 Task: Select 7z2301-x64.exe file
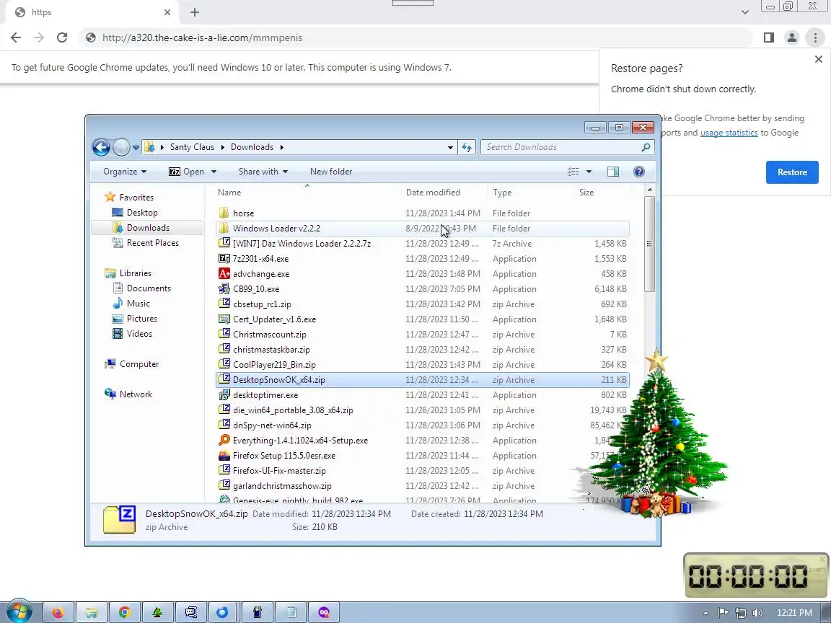point(423,259)
